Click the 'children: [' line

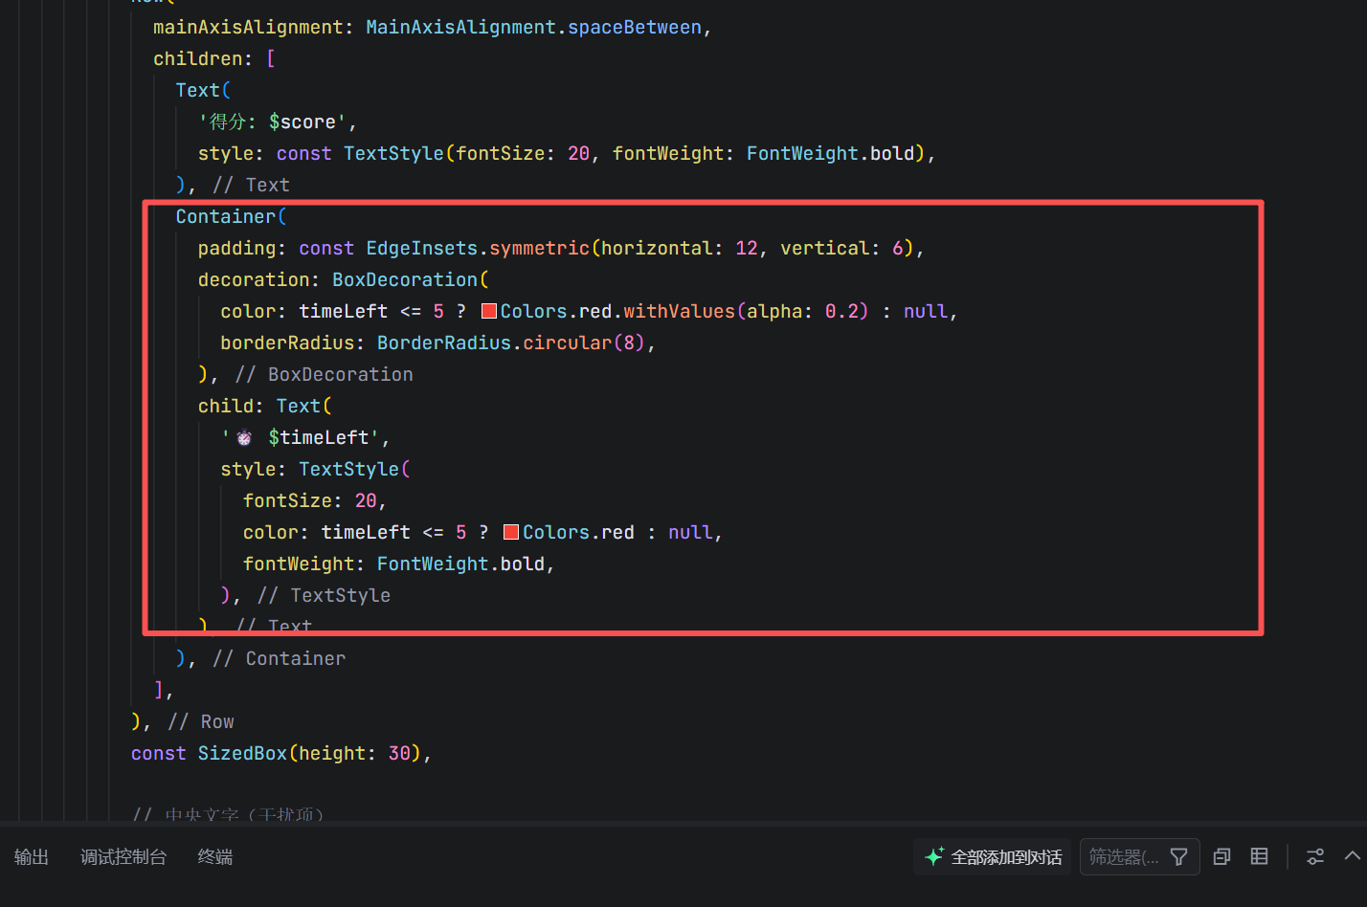point(214,58)
